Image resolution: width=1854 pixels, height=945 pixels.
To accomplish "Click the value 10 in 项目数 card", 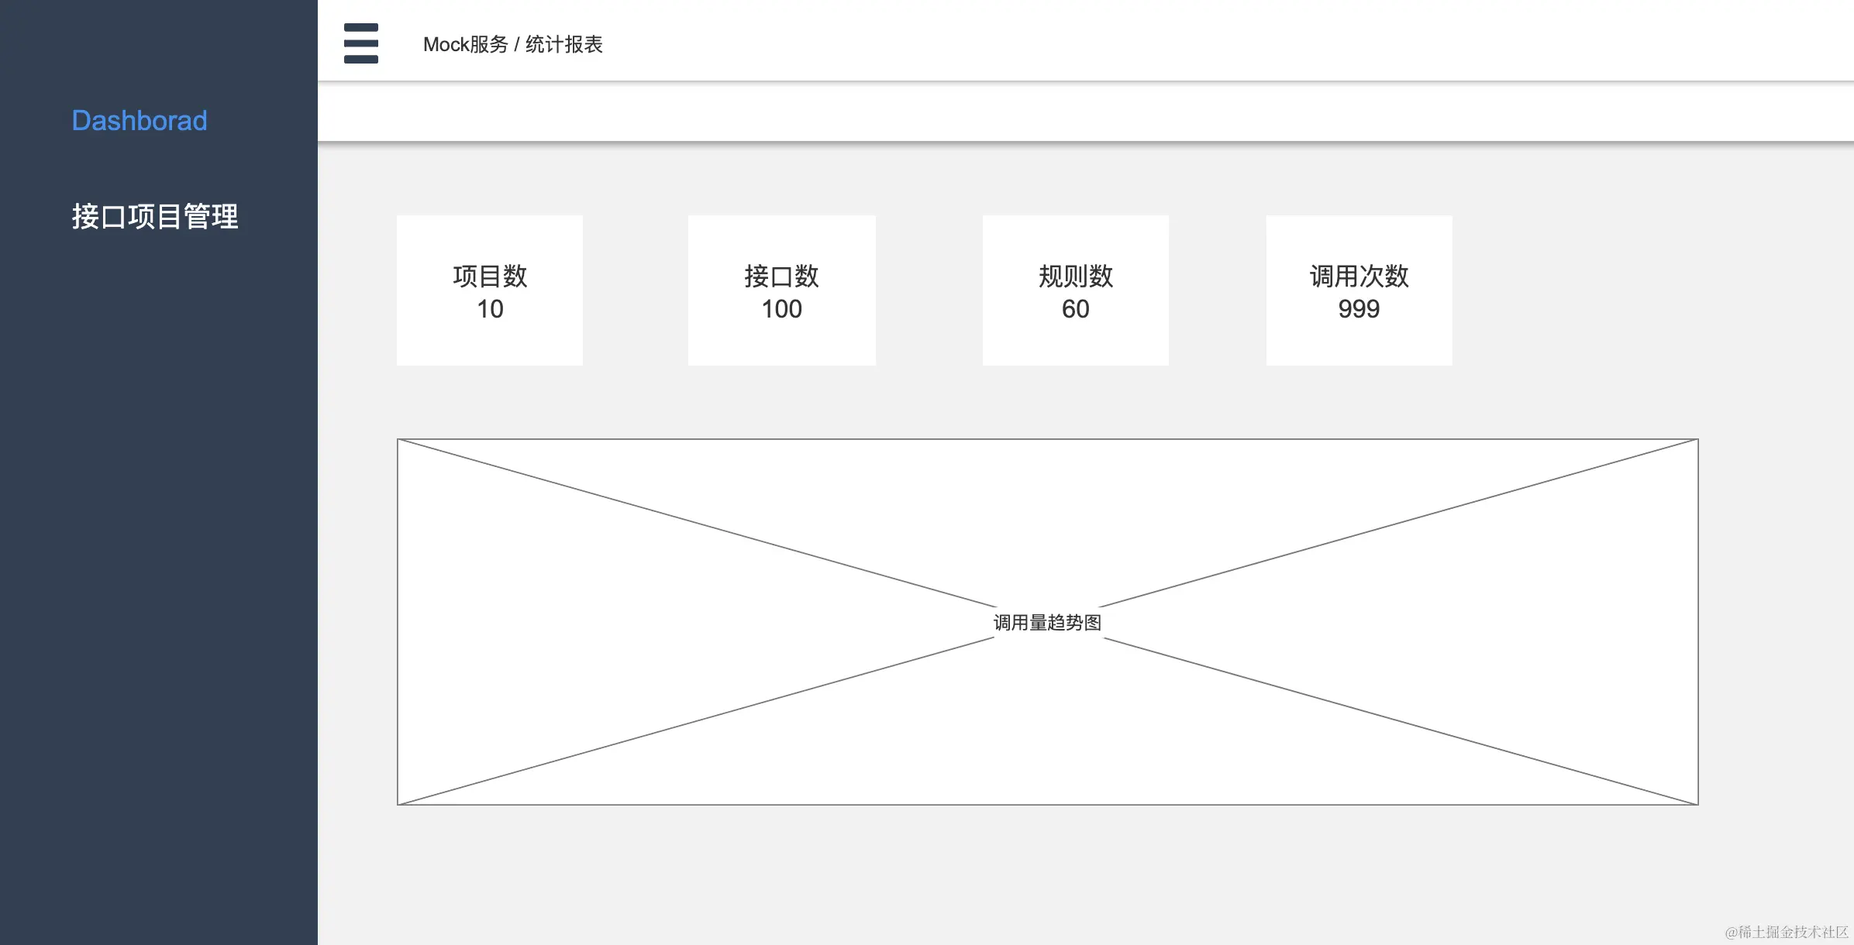I will click(490, 309).
